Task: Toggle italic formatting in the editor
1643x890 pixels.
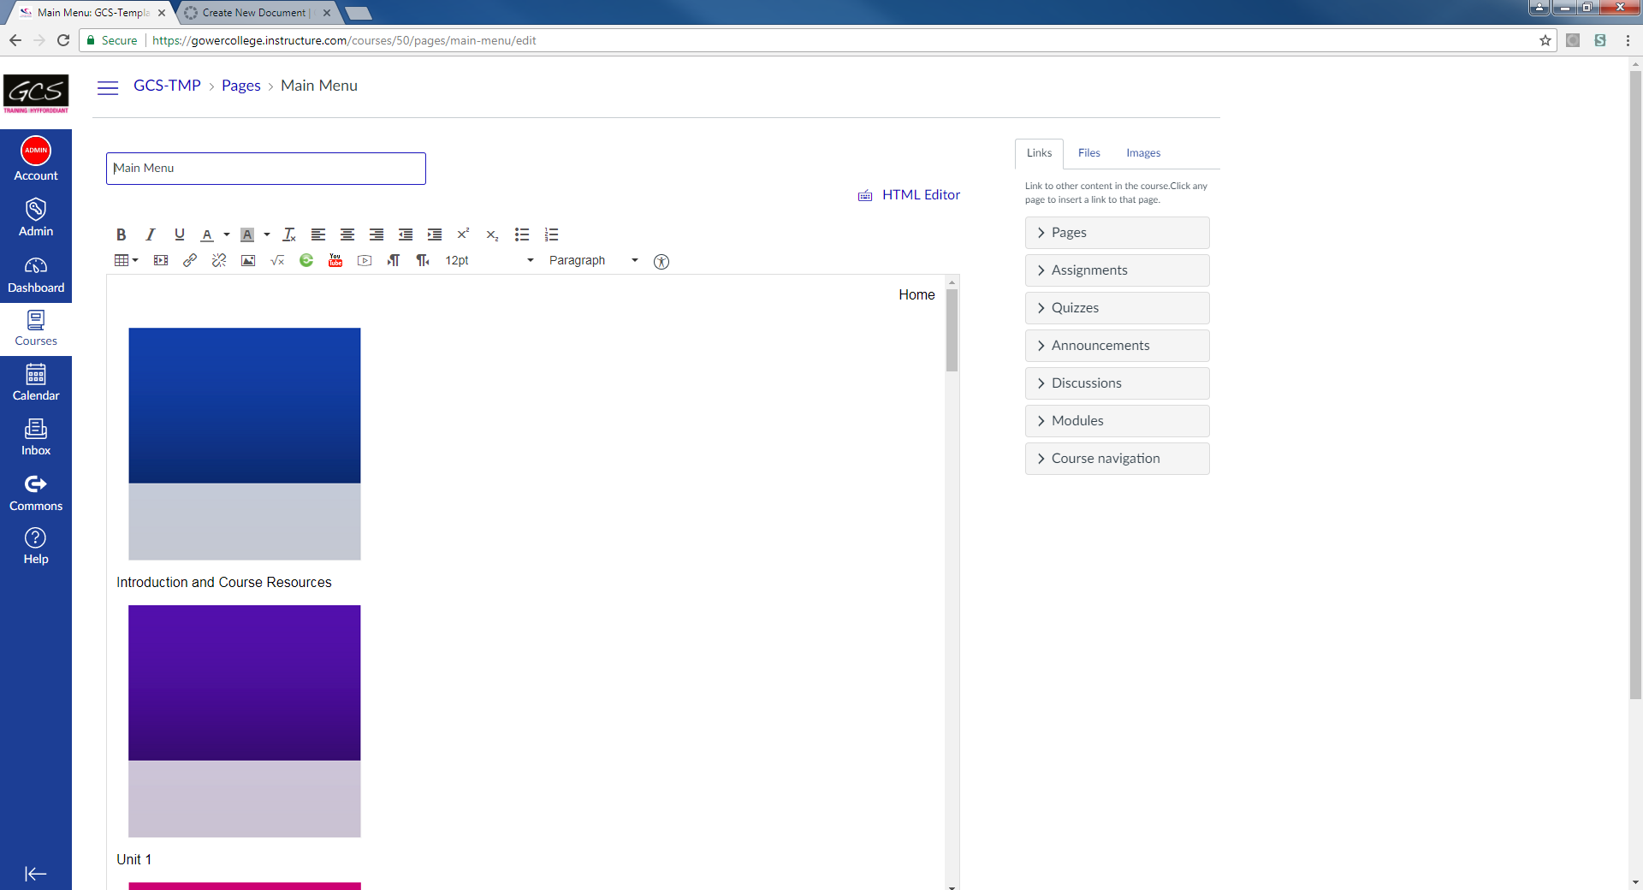Action: click(151, 234)
